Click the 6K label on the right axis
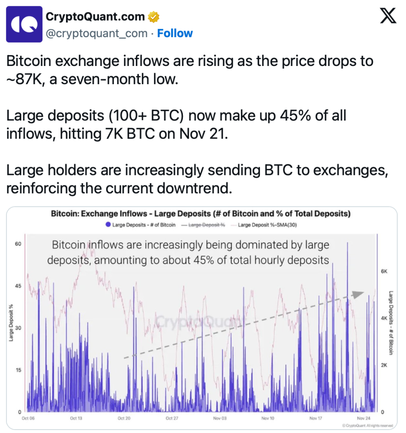Image resolution: width=406 pixels, height=433 pixels. click(384, 271)
